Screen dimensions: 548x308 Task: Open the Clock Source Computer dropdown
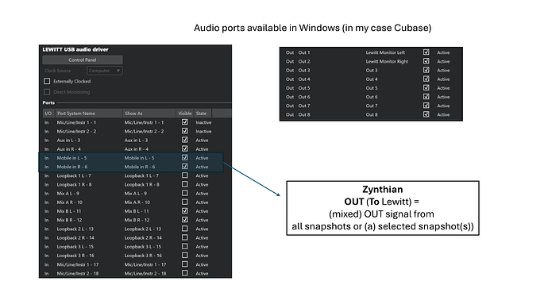[104, 71]
